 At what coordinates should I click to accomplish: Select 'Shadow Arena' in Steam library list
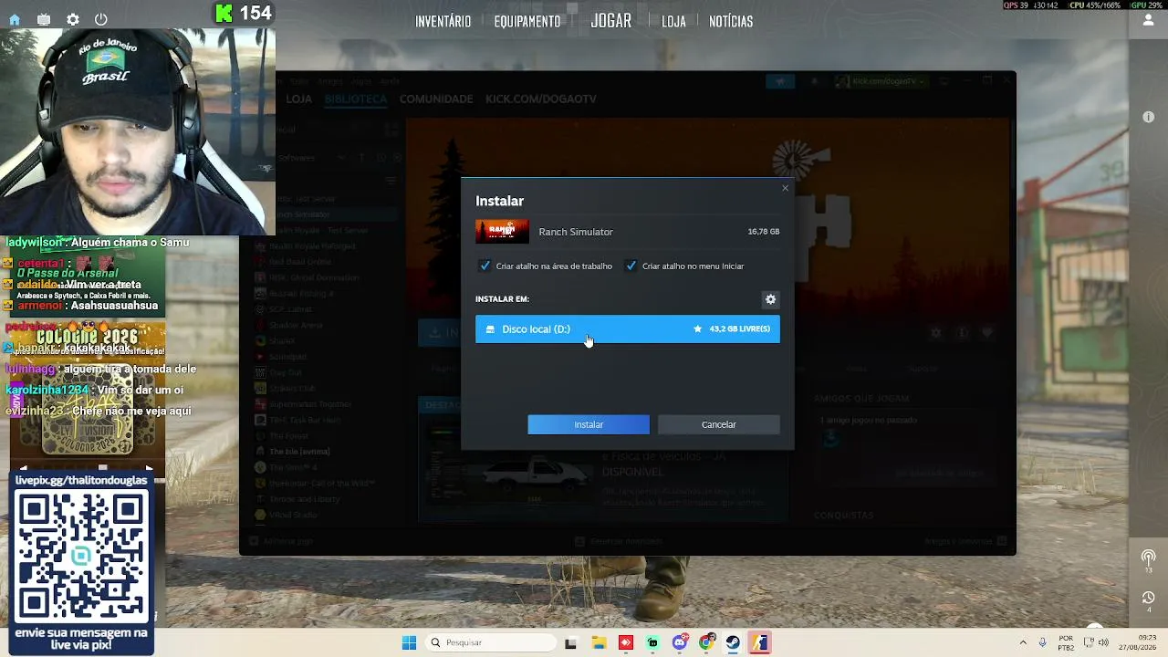pyautogui.click(x=296, y=325)
